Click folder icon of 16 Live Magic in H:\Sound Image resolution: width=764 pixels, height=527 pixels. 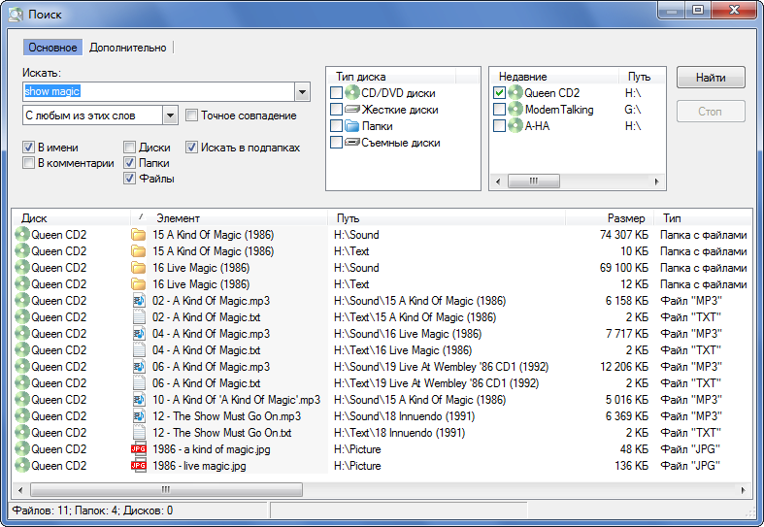pyautogui.click(x=138, y=268)
